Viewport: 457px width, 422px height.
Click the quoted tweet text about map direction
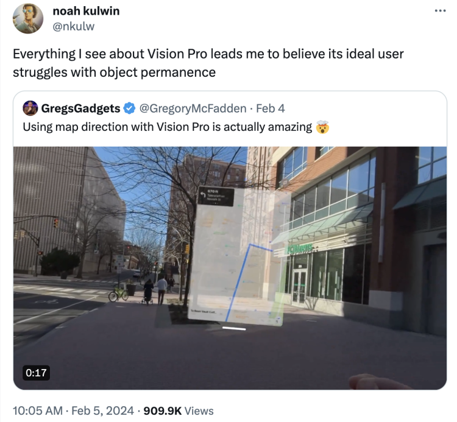tap(168, 127)
